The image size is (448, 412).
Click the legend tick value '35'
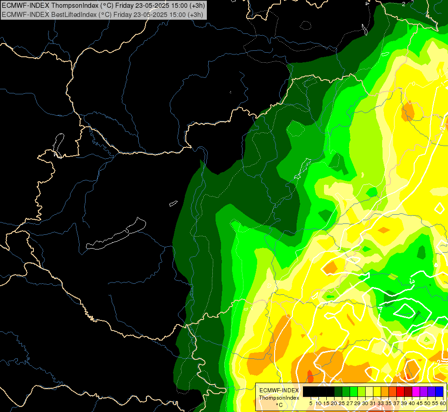tap(389, 403)
